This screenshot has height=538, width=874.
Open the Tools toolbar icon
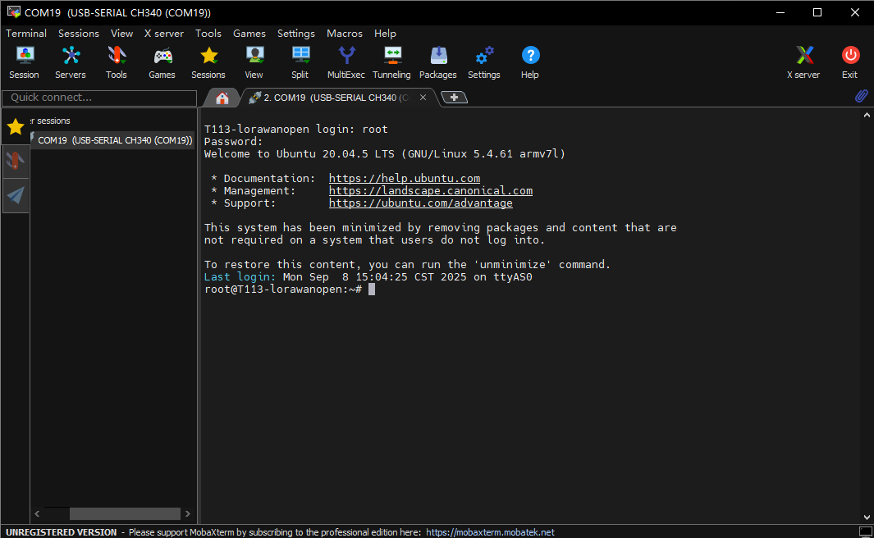[117, 62]
